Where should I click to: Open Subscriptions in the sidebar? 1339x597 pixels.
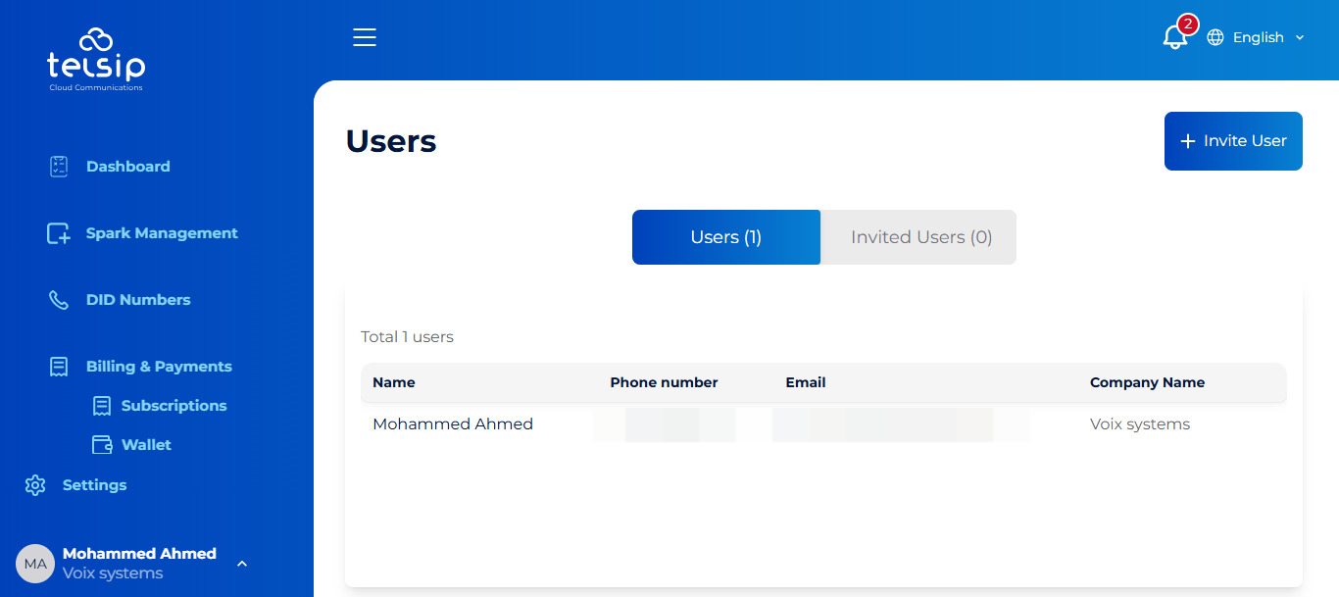pyautogui.click(x=174, y=406)
